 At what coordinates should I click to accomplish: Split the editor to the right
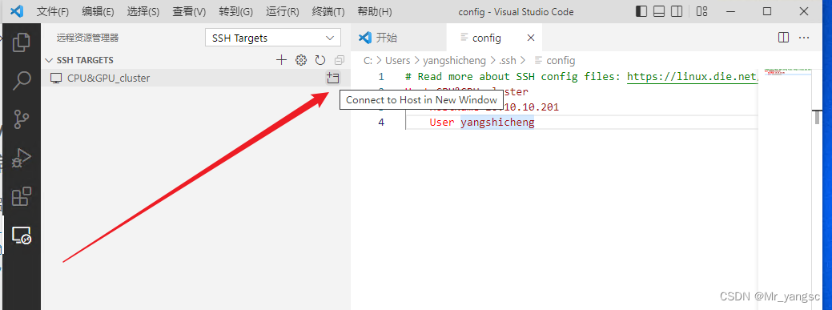783,38
